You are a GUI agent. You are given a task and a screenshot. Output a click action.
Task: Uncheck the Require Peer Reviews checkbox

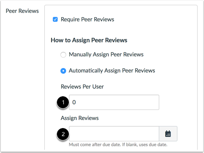[55, 19]
